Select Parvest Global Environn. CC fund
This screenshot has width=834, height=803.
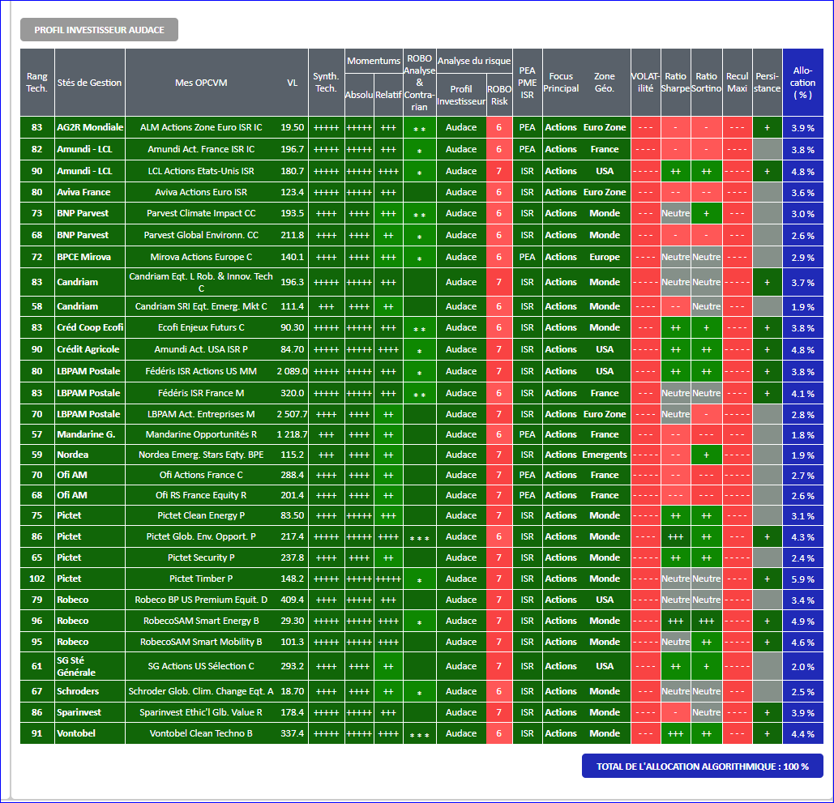click(201, 234)
